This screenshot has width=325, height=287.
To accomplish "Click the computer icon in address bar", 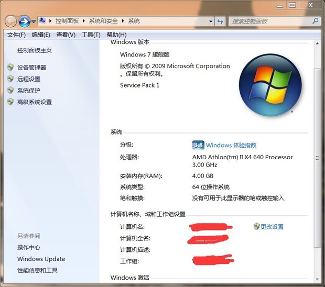I will click(x=42, y=21).
